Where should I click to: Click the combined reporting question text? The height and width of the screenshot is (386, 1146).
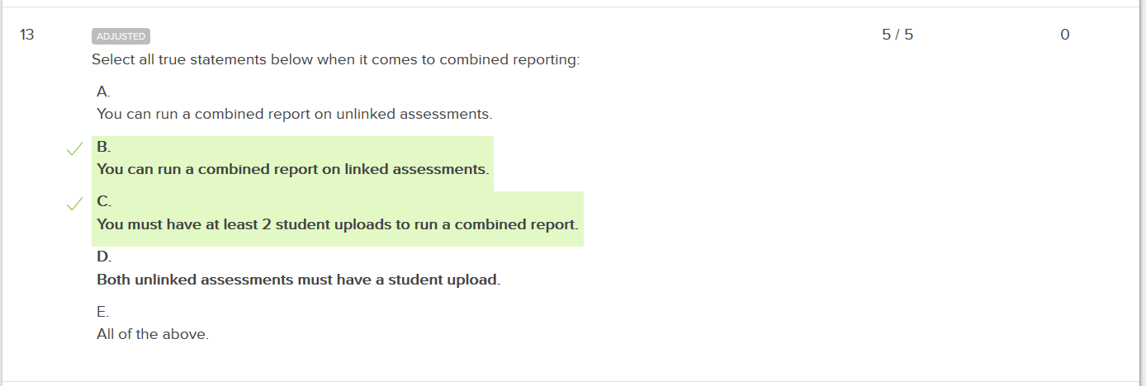tap(336, 60)
